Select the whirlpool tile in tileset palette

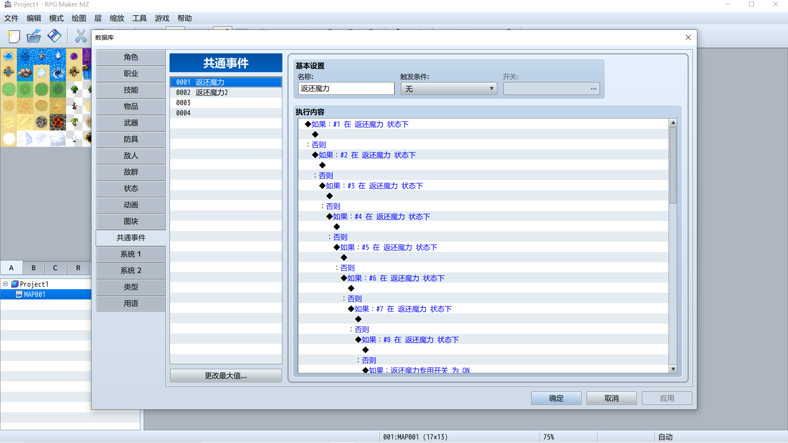(x=58, y=73)
